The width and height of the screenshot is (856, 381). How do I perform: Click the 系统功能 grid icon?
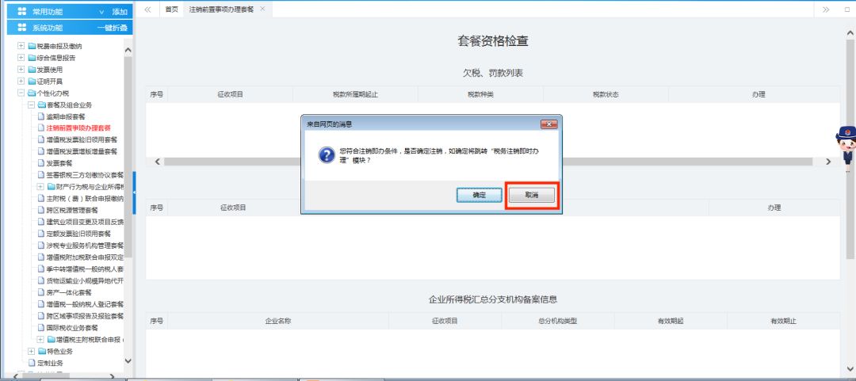point(21,28)
